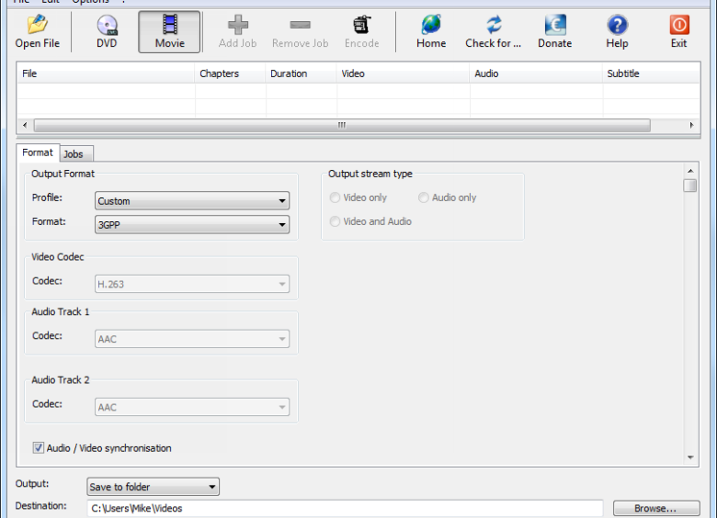717x518 pixels.
Task: Select the Video and Audio radio button
Action: (x=336, y=221)
